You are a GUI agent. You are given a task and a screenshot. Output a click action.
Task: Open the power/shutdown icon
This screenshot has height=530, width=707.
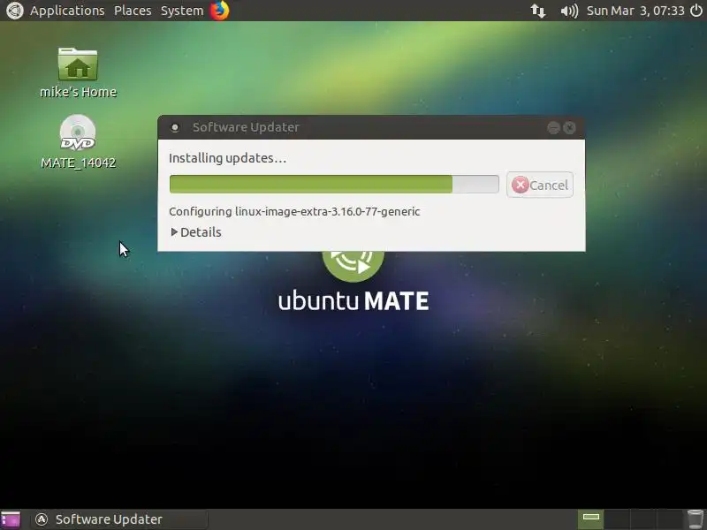(x=696, y=11)
